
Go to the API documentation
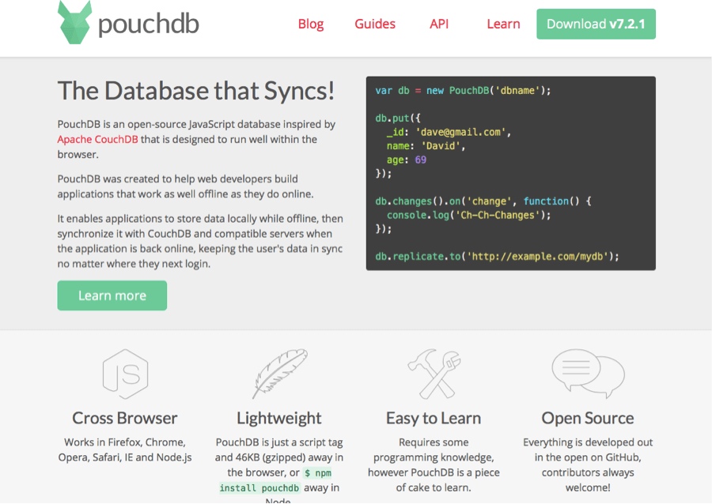coord(438,24)
